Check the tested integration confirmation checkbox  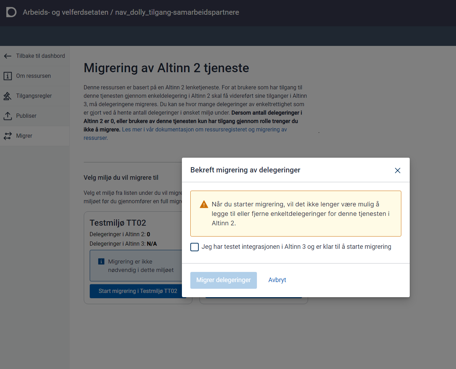(x=195, y=247)
